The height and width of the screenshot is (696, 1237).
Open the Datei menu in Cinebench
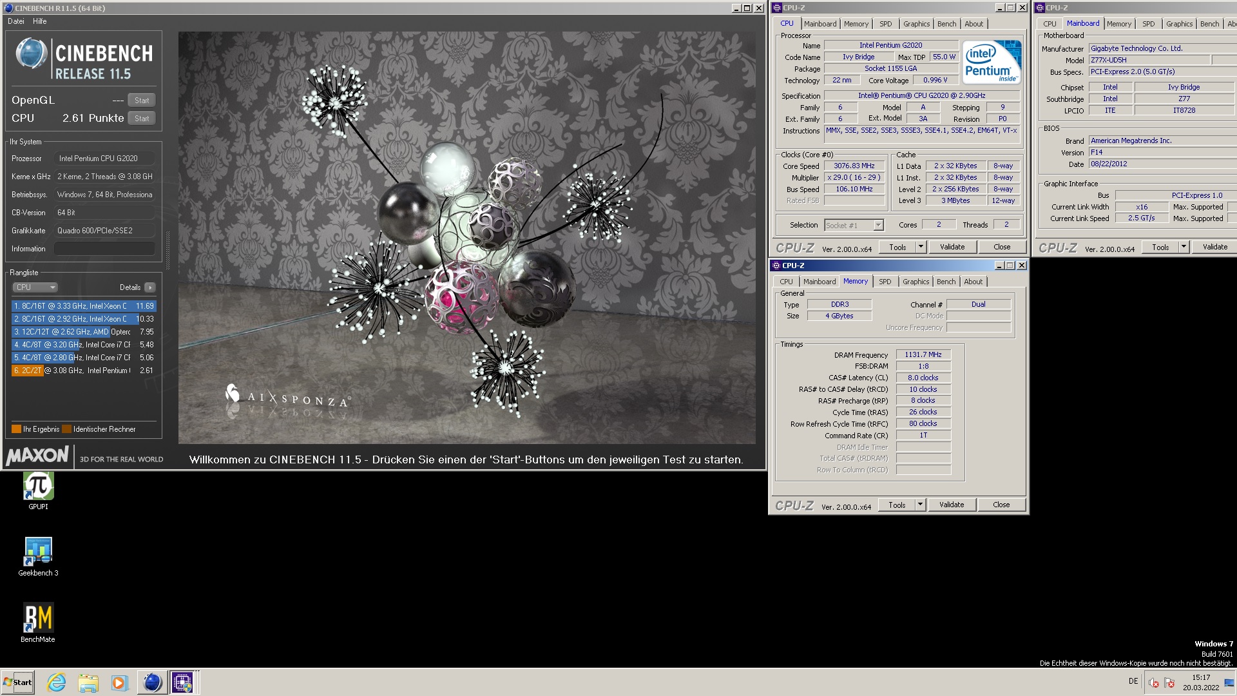[16, 21]
